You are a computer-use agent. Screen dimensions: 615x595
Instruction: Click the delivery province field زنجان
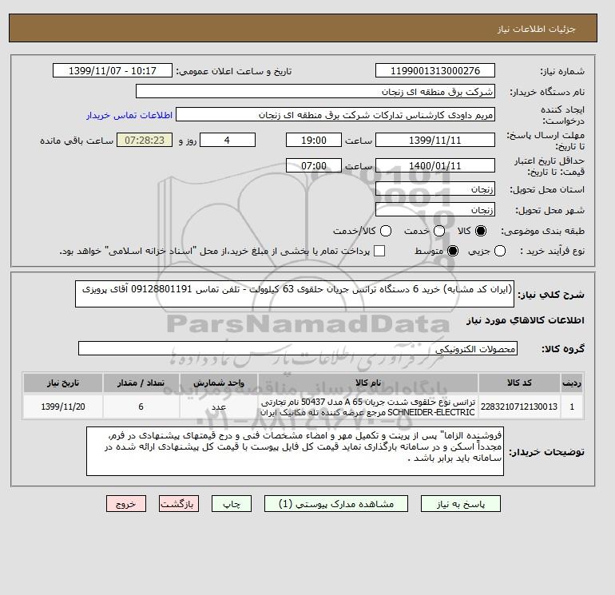click(435, 189)
